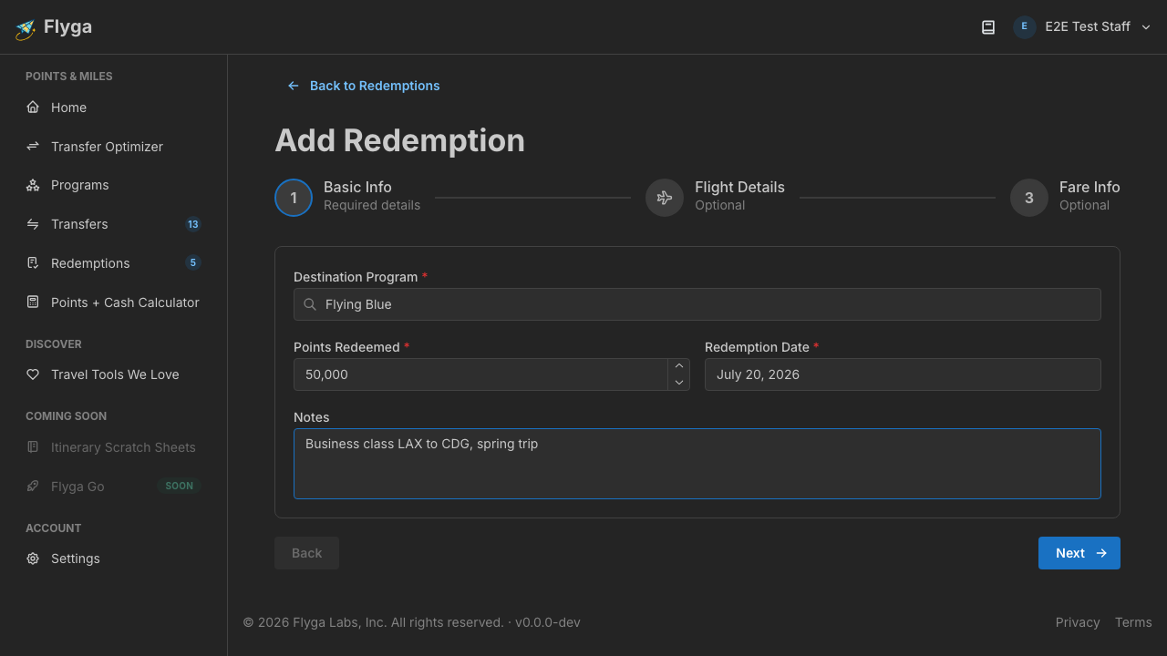This screenshot has height=656, width=1167.
Task: Go to Programs section
Action: (x=113, y=185)
